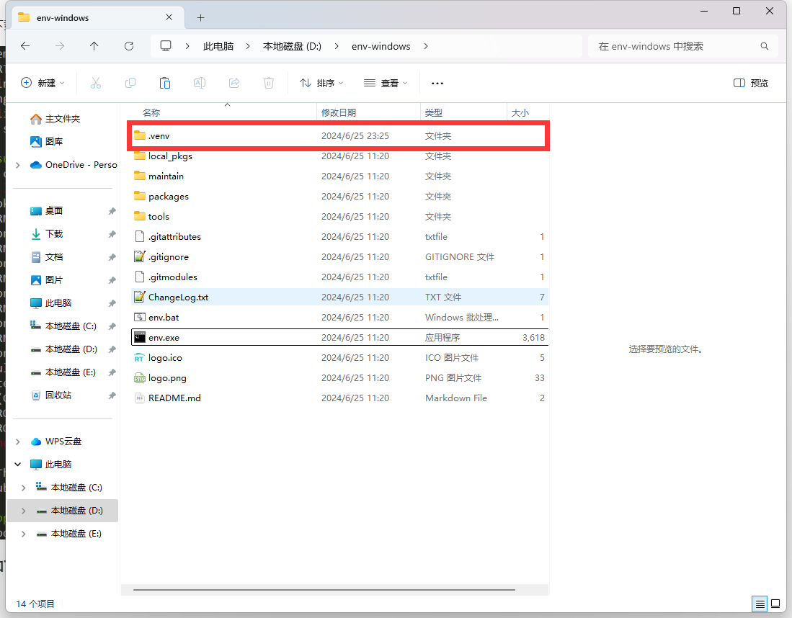This screenshot has width=792, height=618.
Task: Refresh the current folder view
Action: tap(129, 46)
